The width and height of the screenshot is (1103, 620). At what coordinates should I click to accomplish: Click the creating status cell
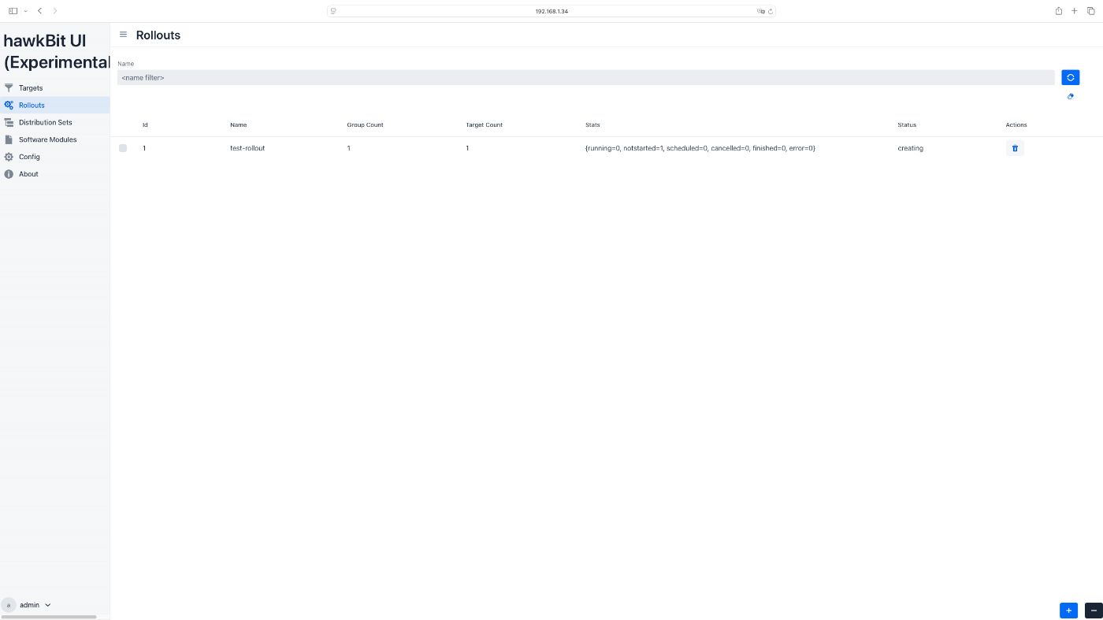tap(910, 148)
